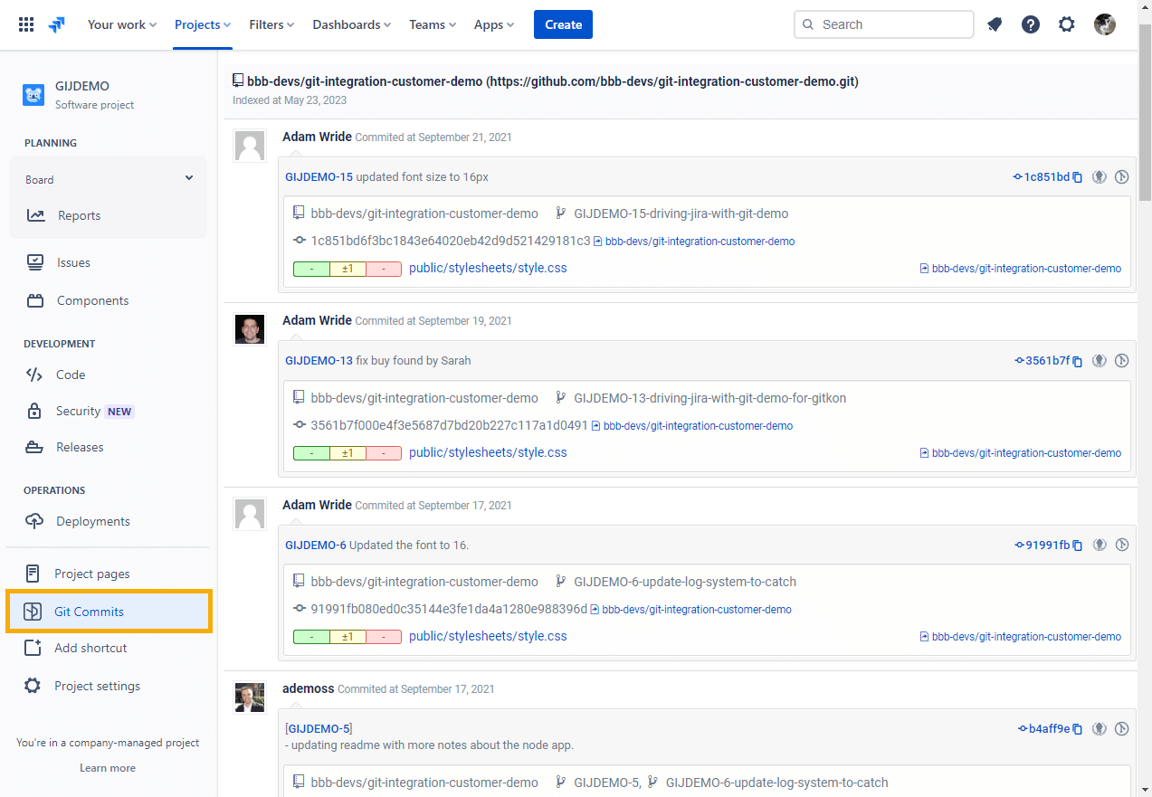Click the branch-circle icon for commit b4aff9e
This screenshot has width=1152, height=797.
point(1122,729)
